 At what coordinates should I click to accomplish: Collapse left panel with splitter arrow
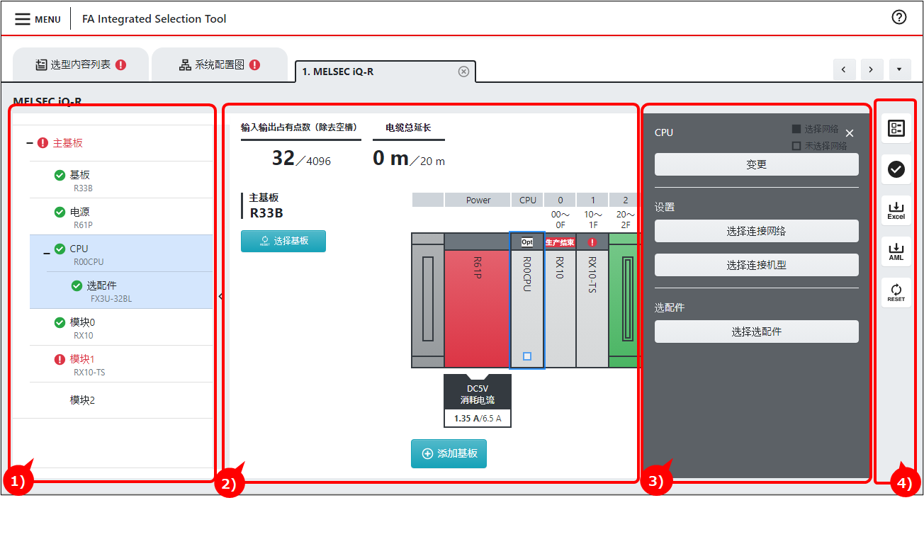[x=220, y=296]
